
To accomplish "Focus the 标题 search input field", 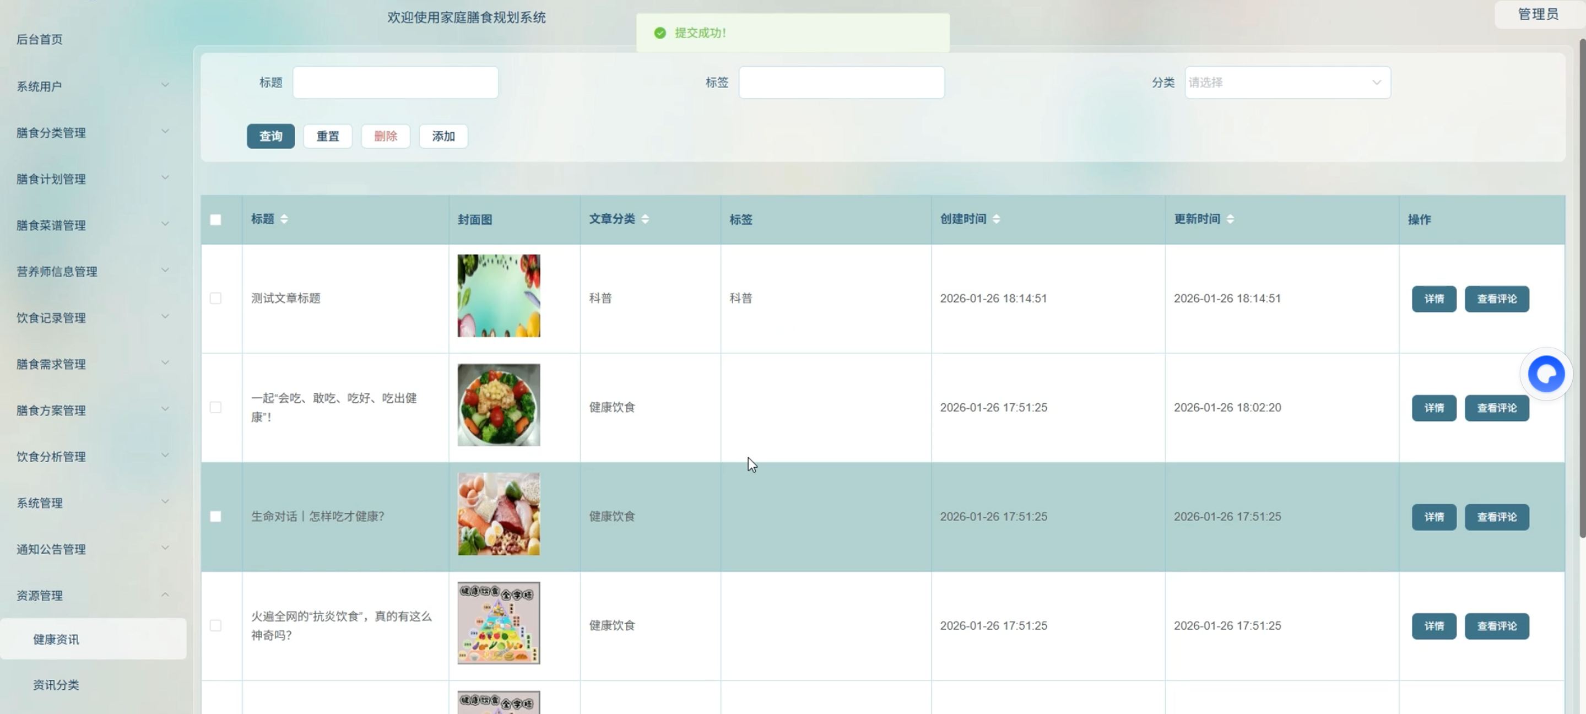I will pos(396,83).
